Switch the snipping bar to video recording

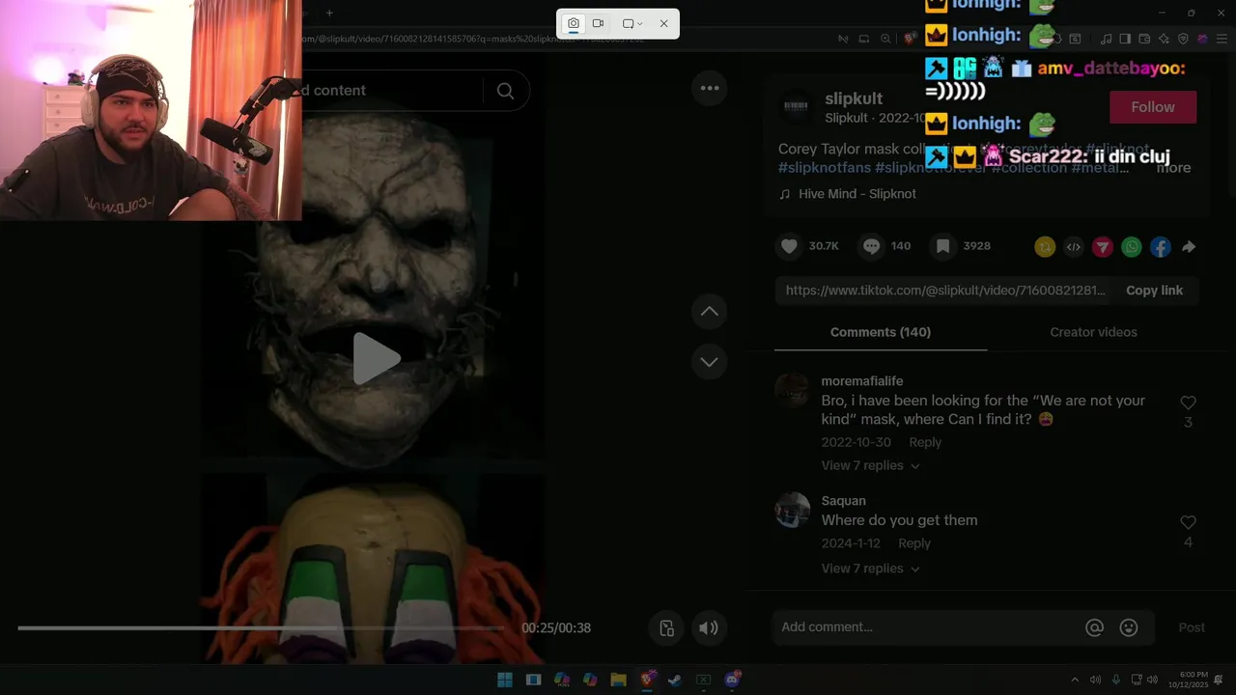point(598,23)
